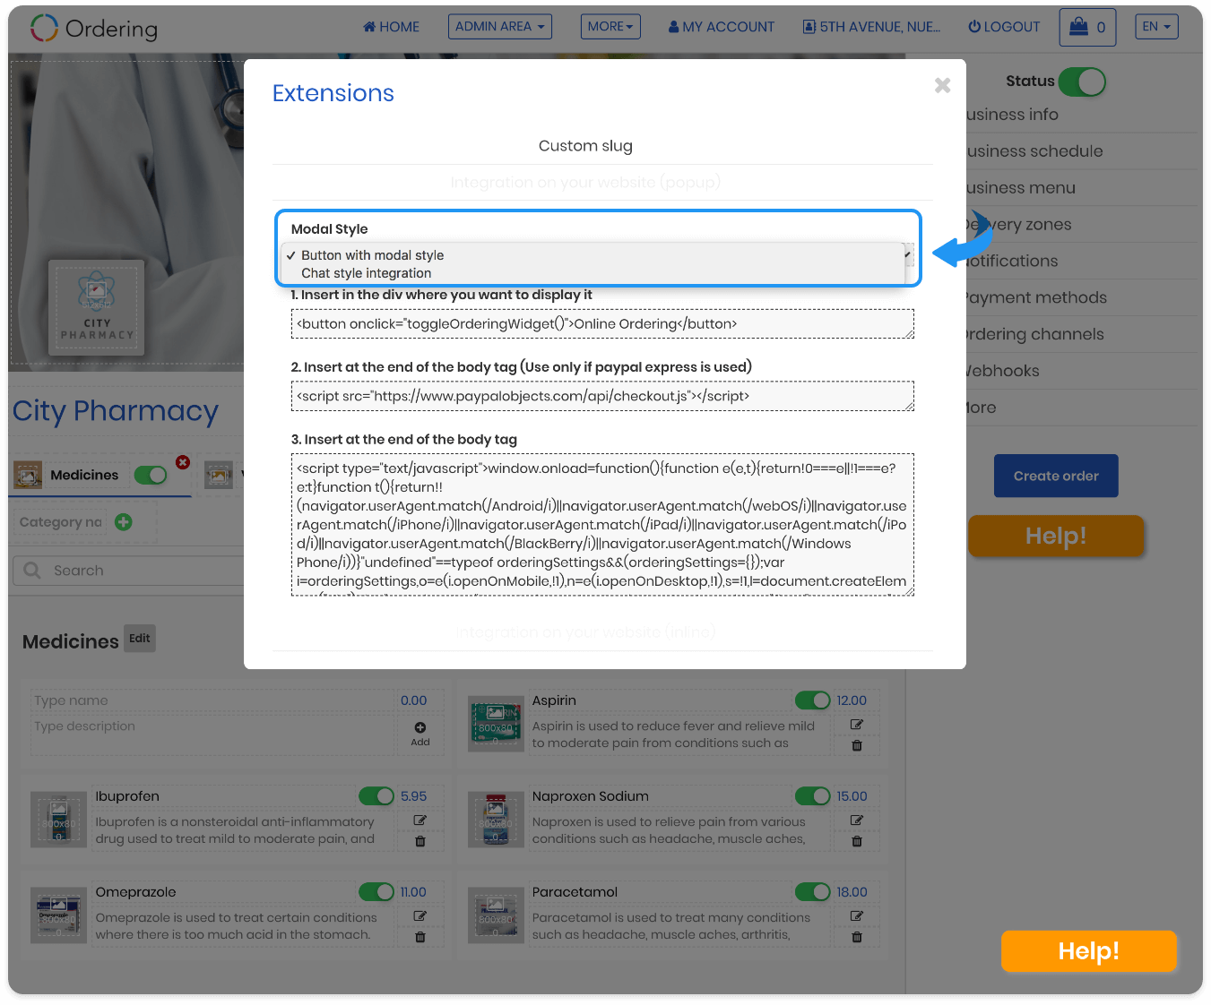Disable the Ibuprofen product toggle
1211x1005 pixels.
point(376,796)
